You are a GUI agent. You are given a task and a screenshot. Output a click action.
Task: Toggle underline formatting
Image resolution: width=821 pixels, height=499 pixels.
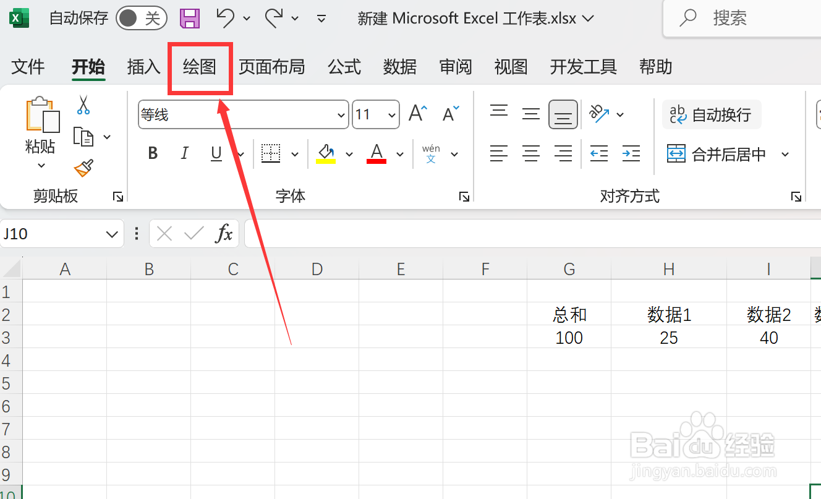(x=216, y=153)
